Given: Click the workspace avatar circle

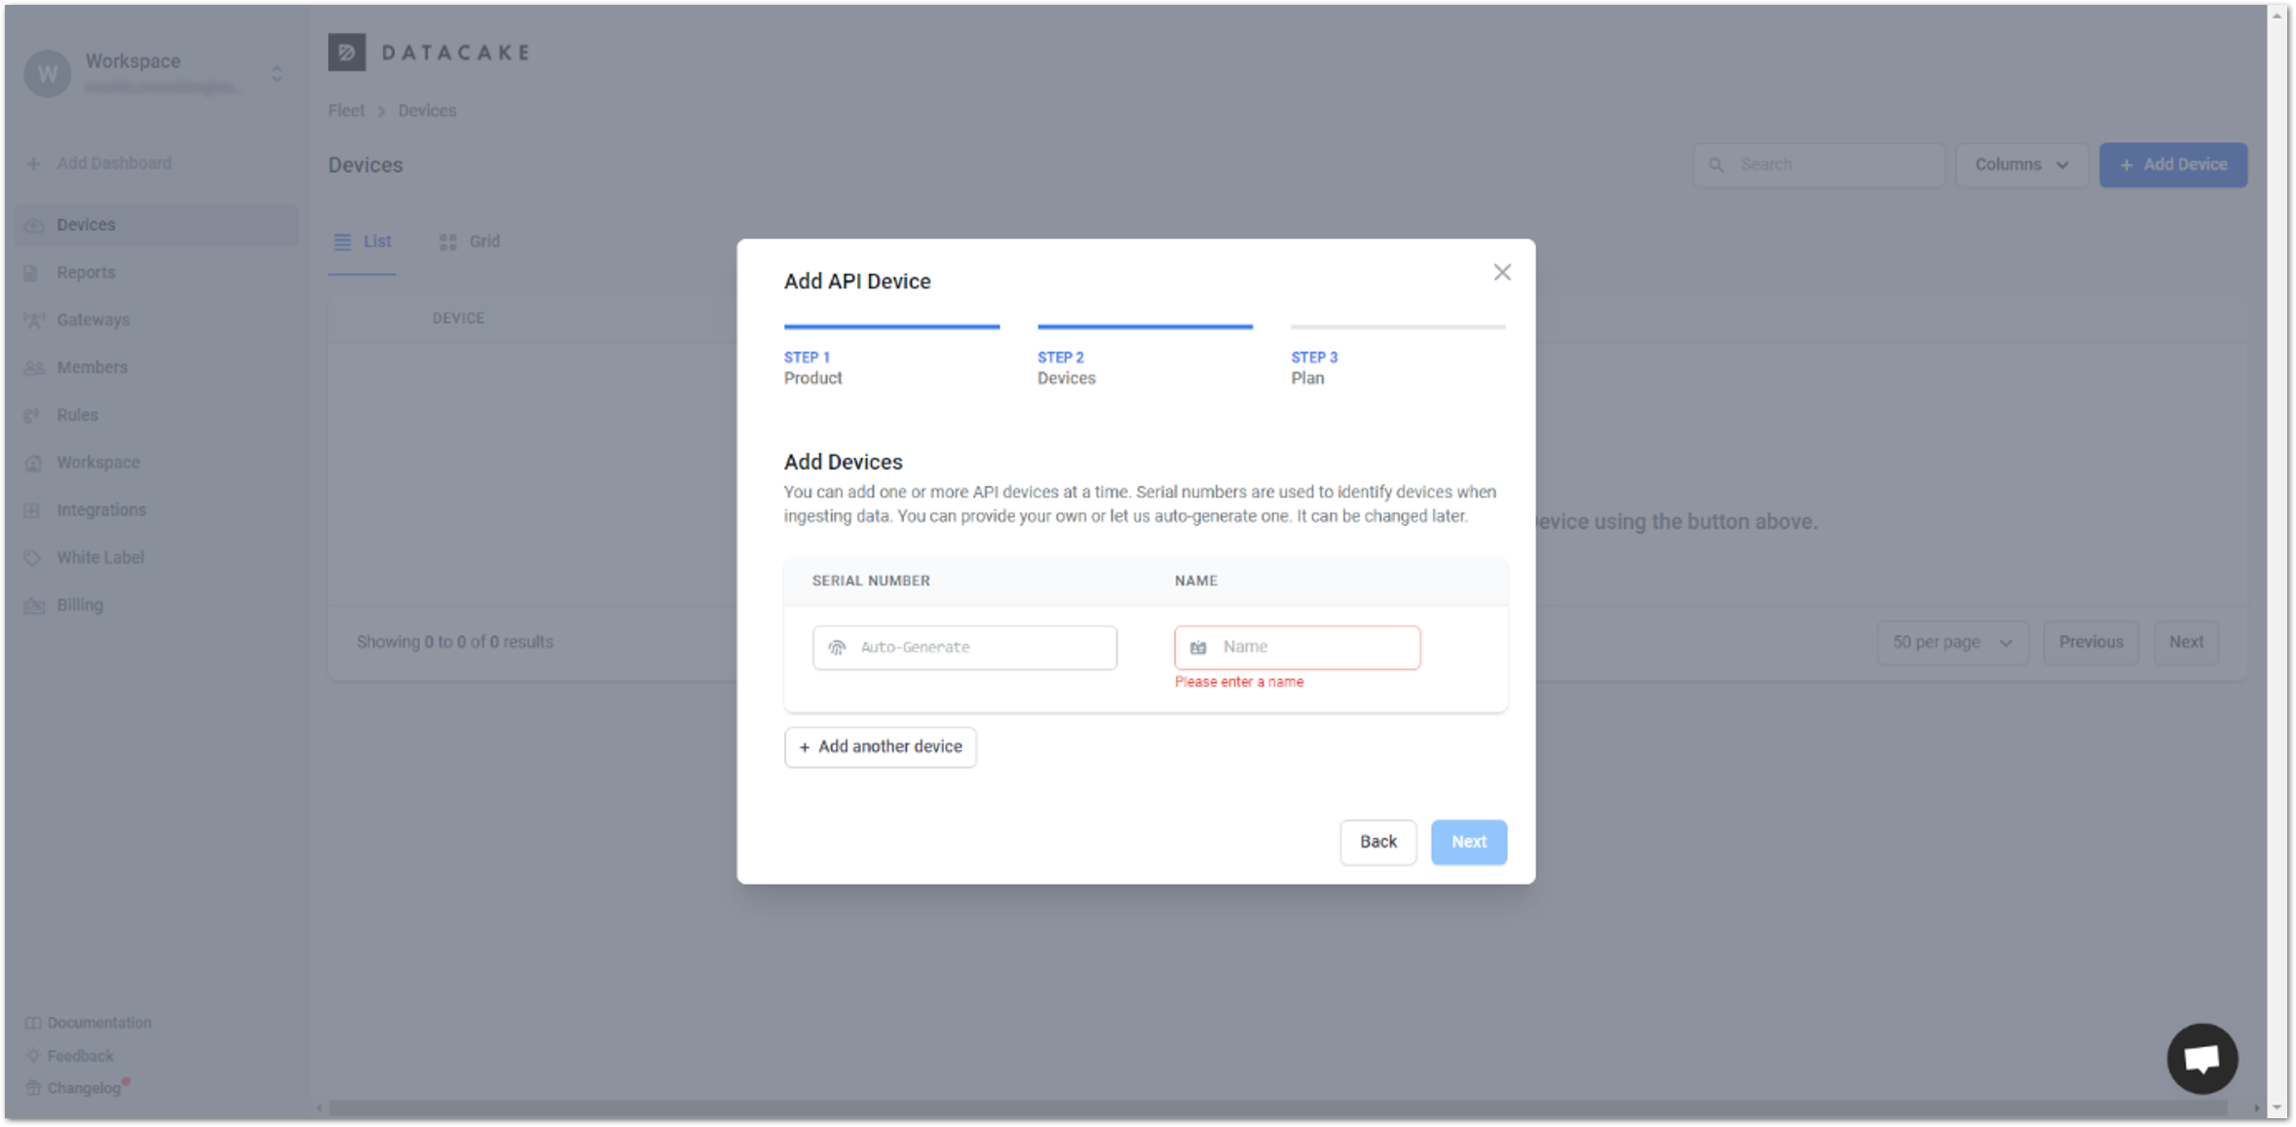Looking at the screenshot, I should (47, 74).
